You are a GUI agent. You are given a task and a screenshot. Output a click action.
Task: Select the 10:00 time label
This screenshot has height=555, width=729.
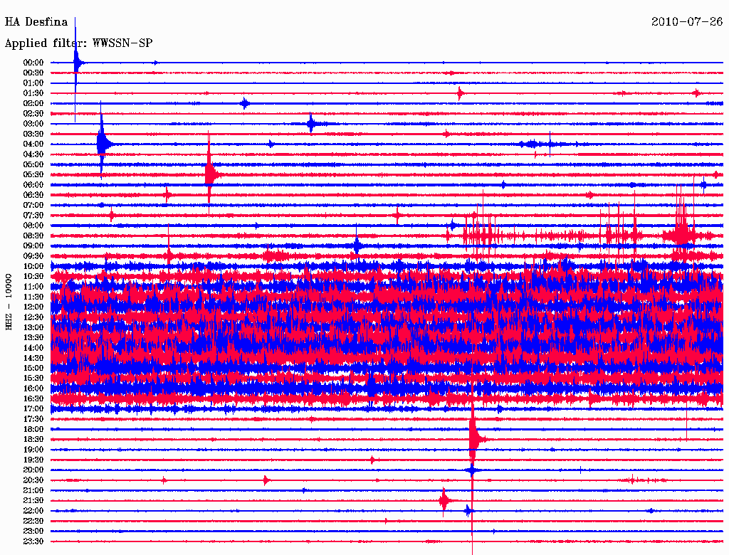coord(33,266)
